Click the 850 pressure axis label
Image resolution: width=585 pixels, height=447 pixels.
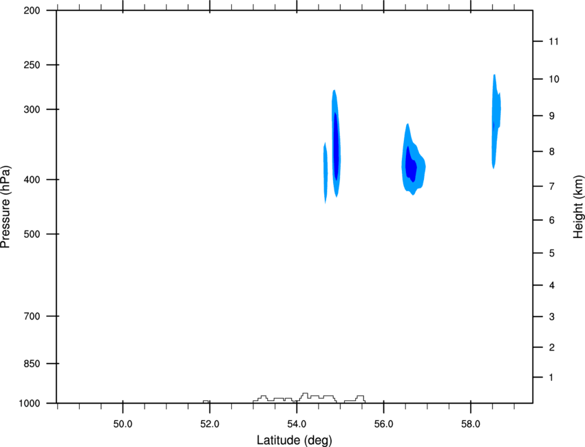coord(32,364)
